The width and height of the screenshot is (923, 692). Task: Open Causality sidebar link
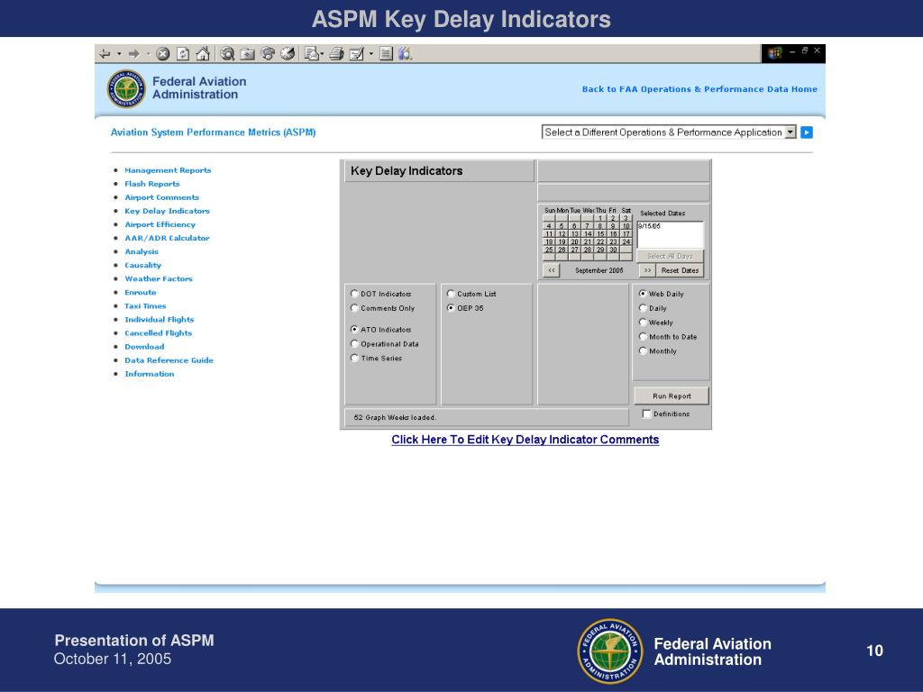[143, 265]
